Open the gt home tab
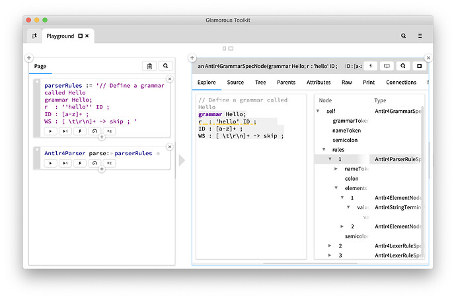This screenshot has width=456, height=299. coord(34,36)
